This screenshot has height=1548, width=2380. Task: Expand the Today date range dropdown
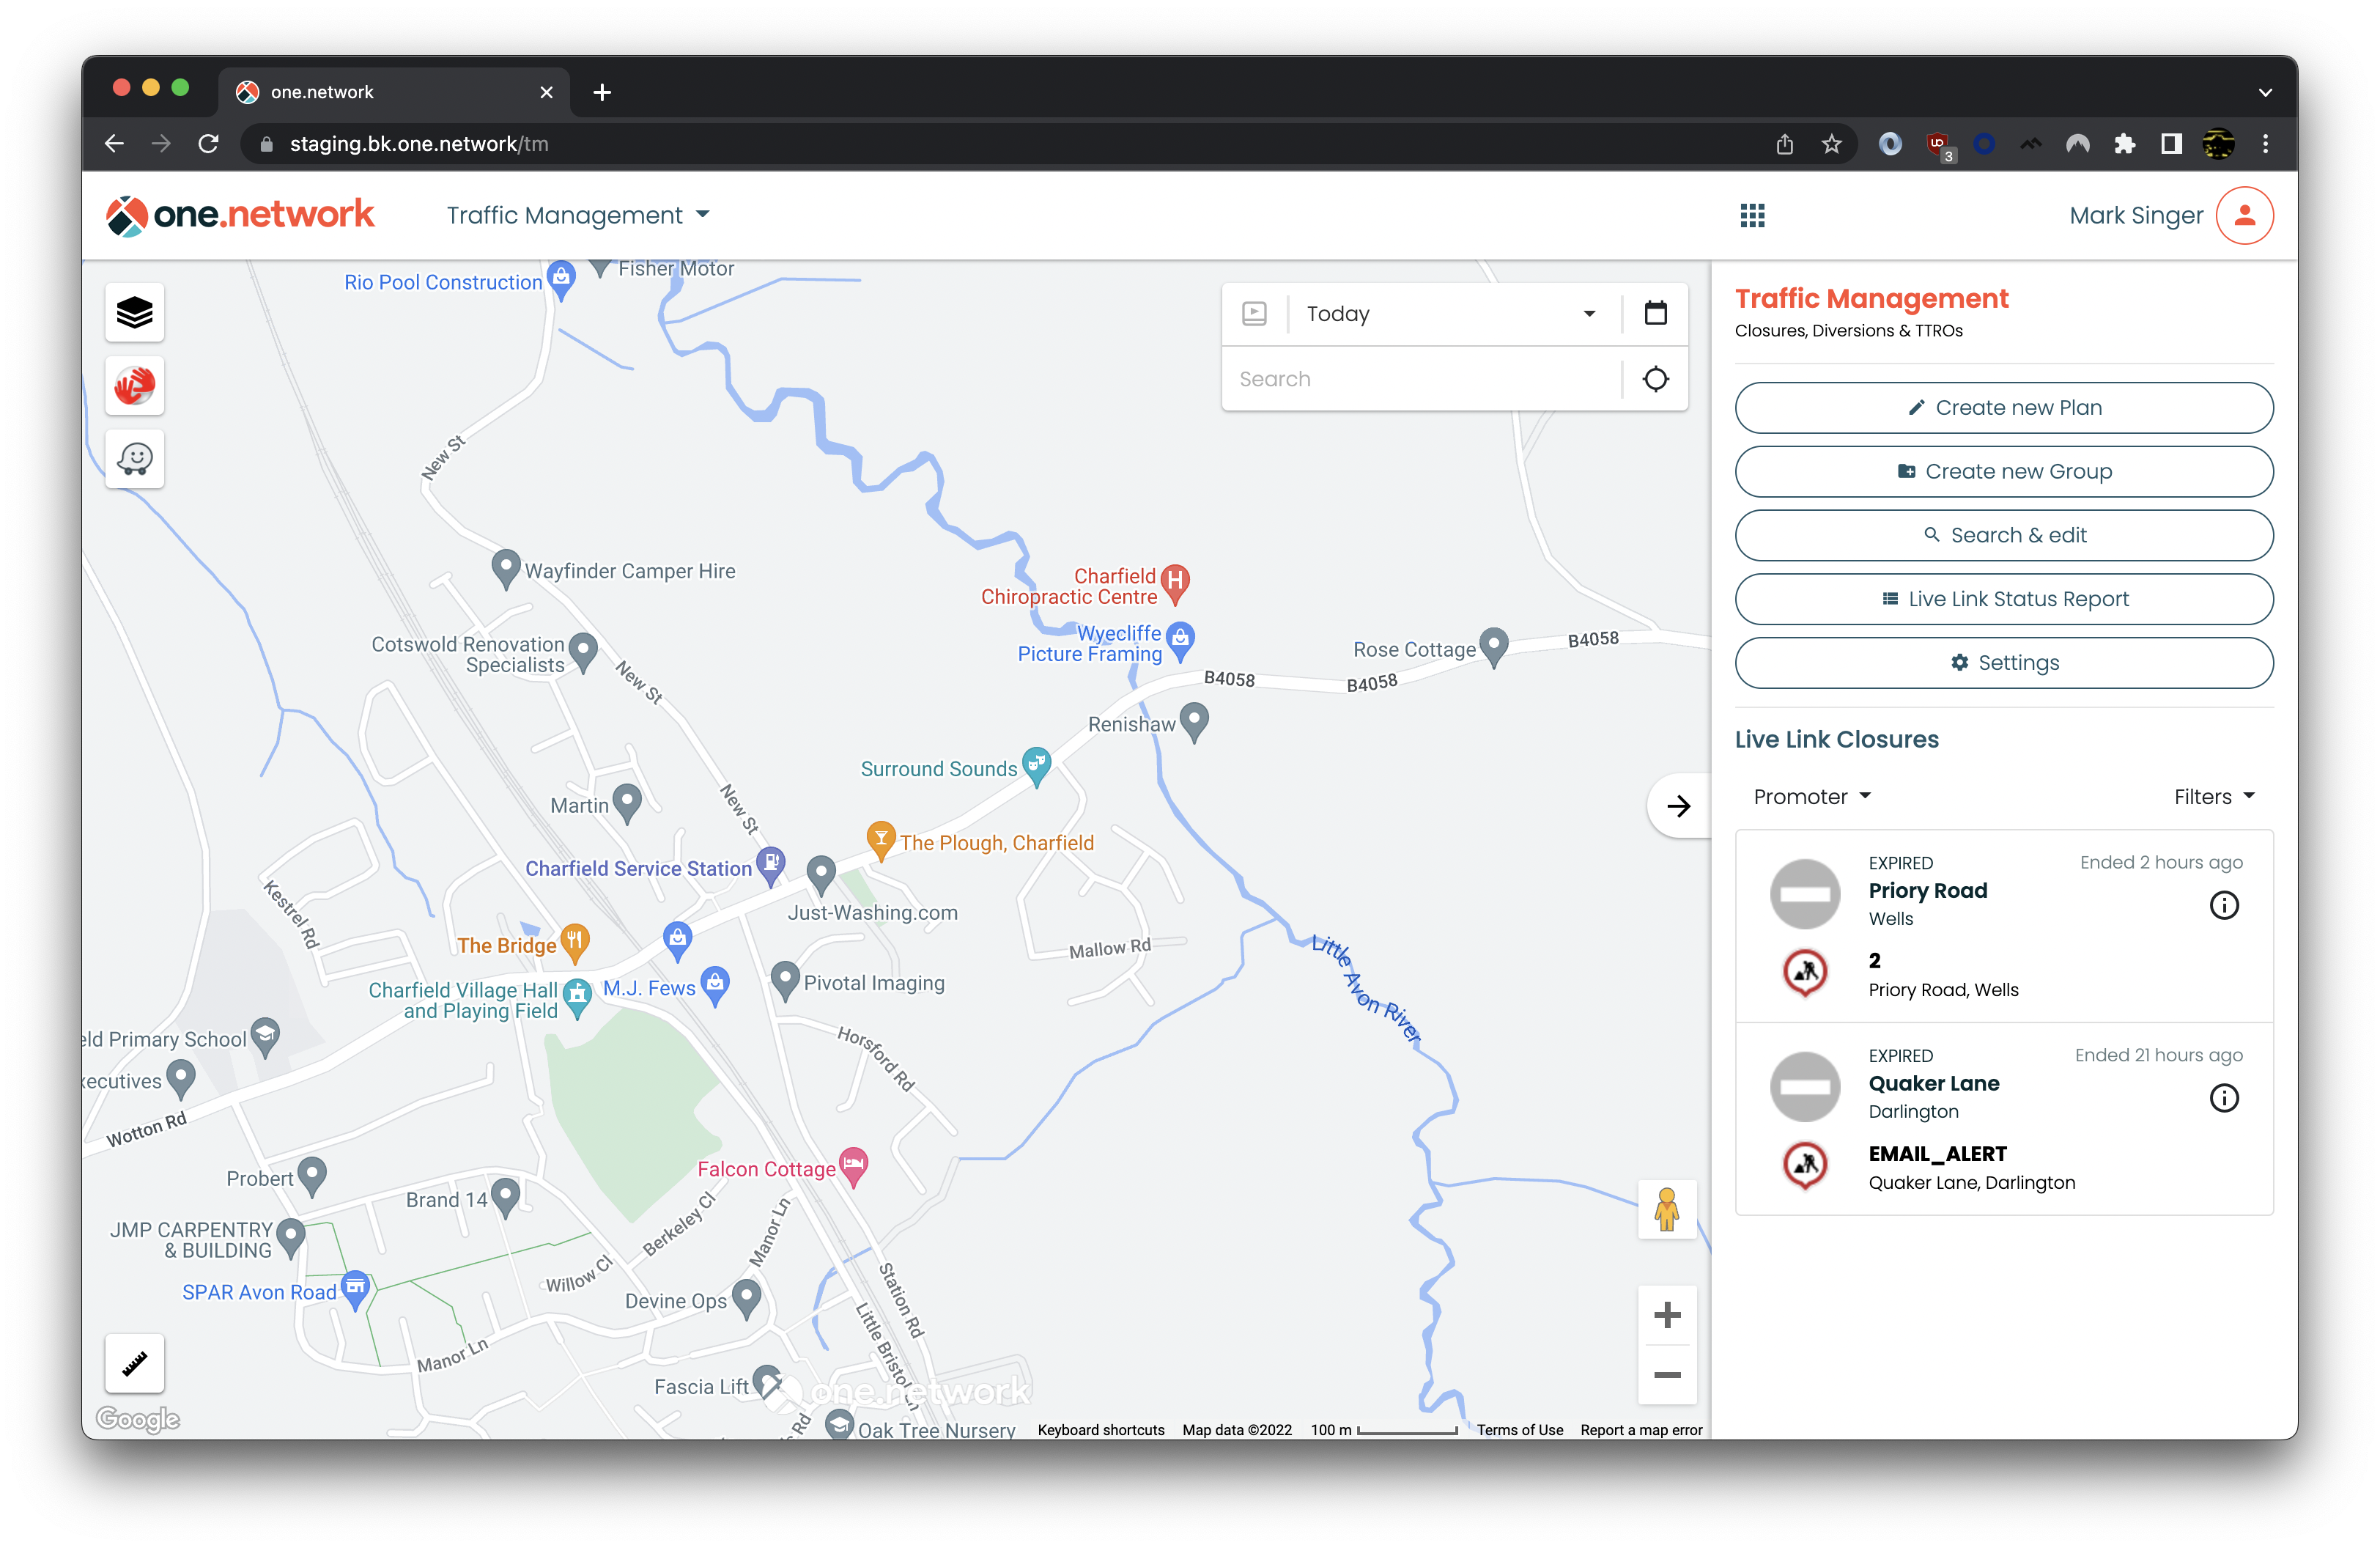point(1451,314)
